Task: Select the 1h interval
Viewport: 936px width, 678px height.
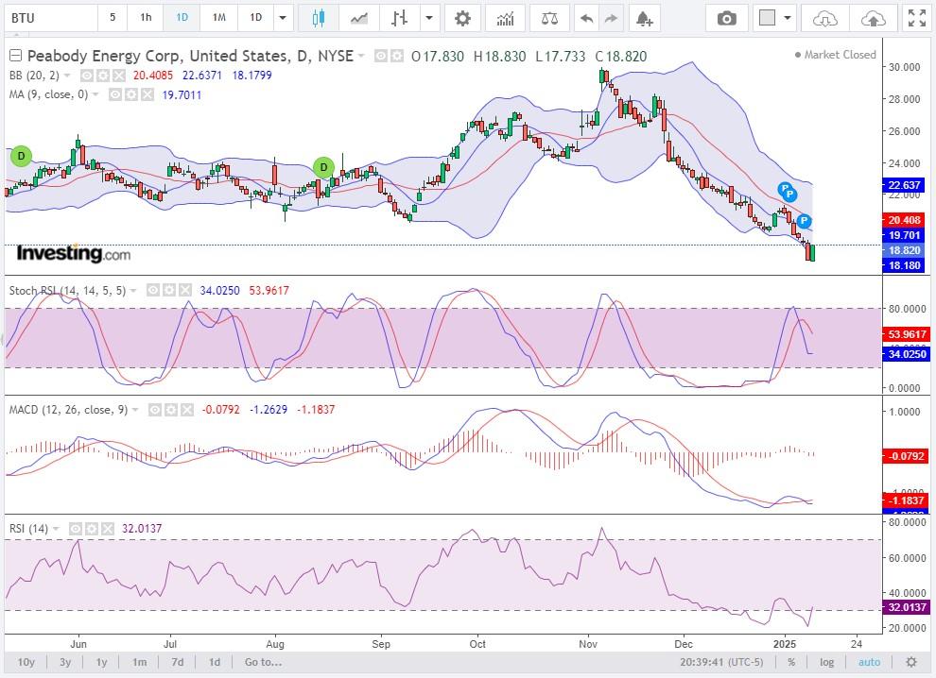Action: tap(146, 18)
